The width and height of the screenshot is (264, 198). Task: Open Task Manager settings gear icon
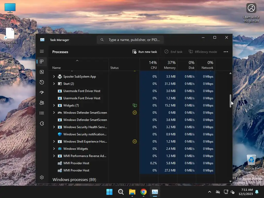point(42,177)
